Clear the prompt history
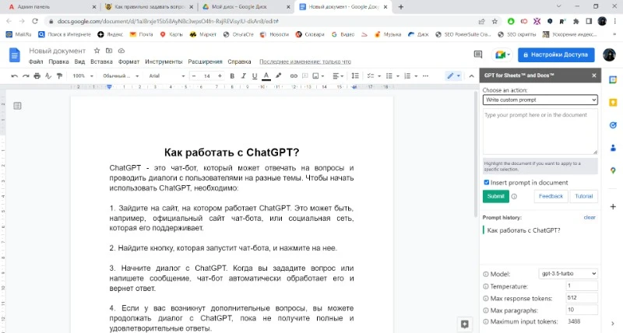The width and height of the screenshot is (623, 333). [590, 218]
